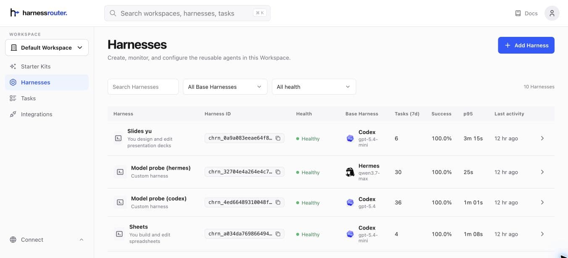The image size is (568, 258).
Task: Click the Docs book icon
Action: coord(518,13)
